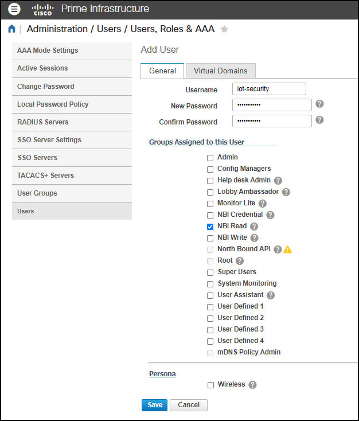Enable the NBI Write checkbox
359x421 pixels.
coord(210,238)
